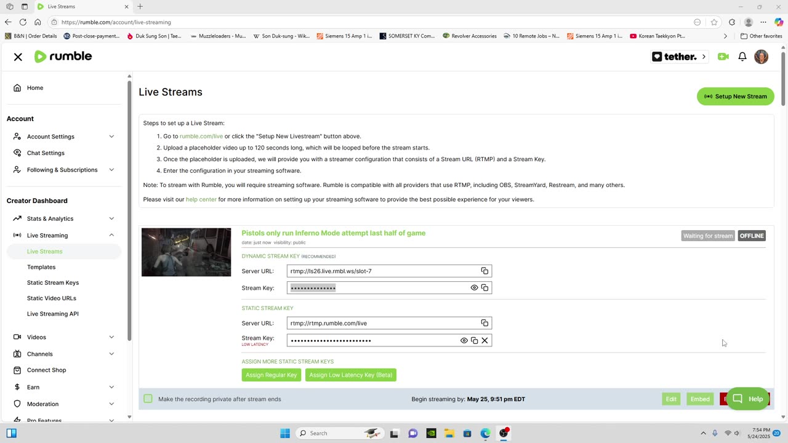Viewport: 788px width, 443px height.
Task: Copy the dynamic Stream Key
Action: 484,288
